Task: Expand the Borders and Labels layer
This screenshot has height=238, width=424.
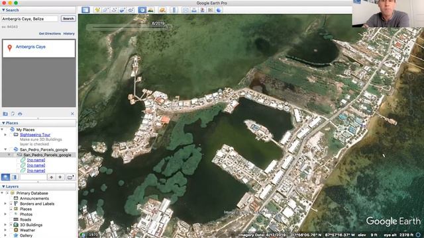Action: click(5, 204)
